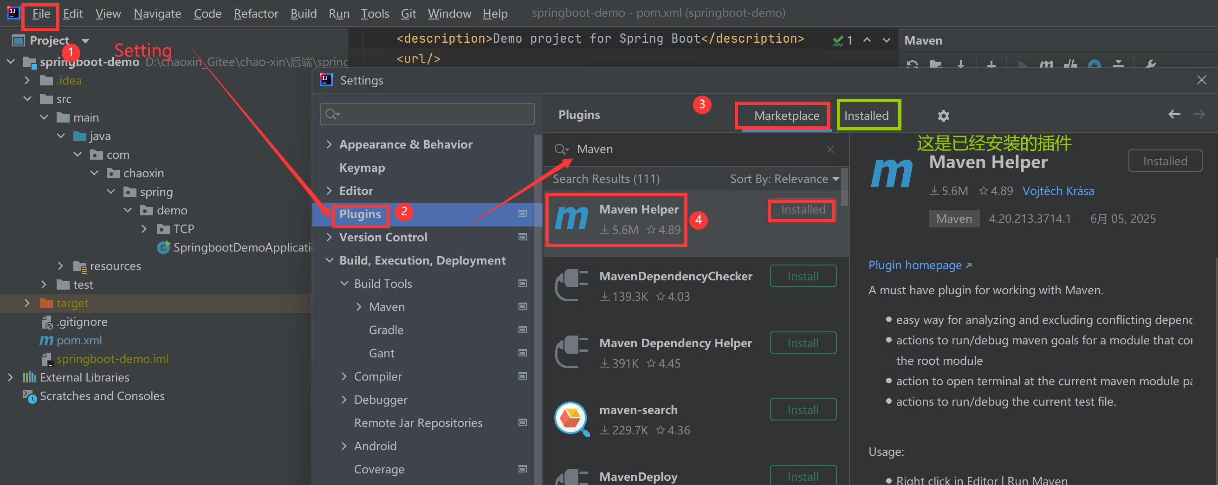Open Maven settings wrench icon

pos(1151,64)
